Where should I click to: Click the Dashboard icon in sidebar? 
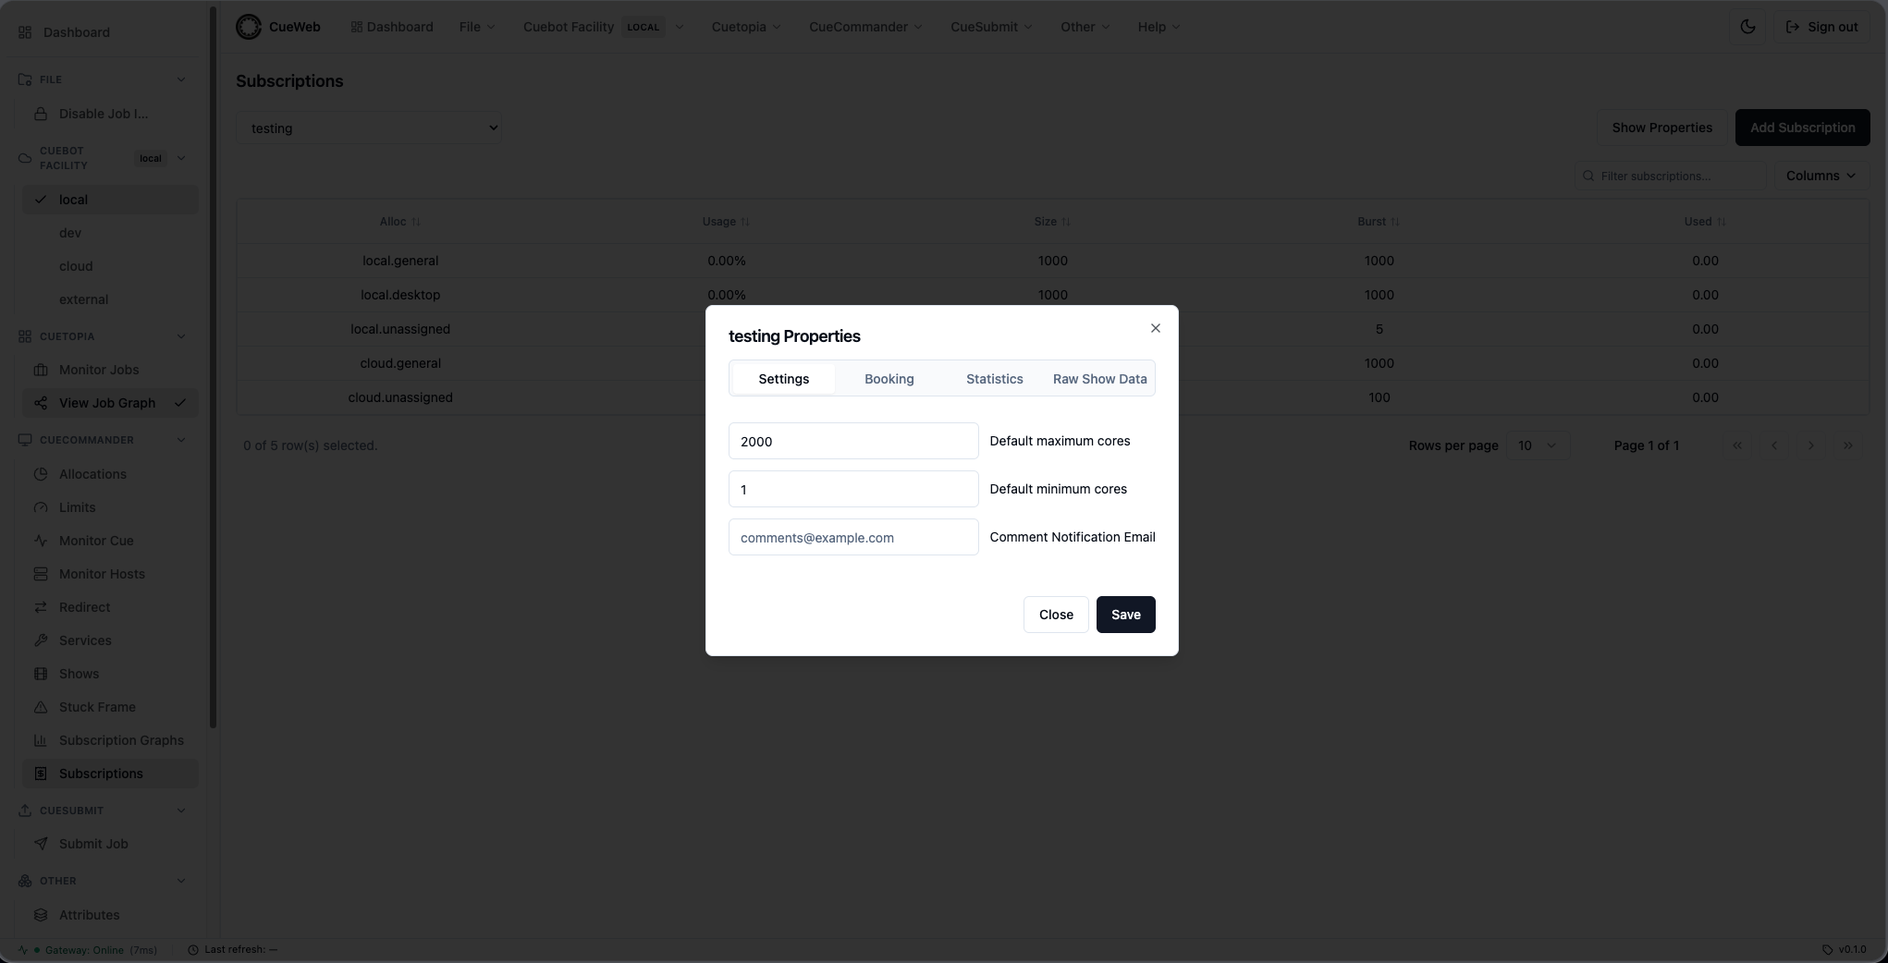[25, 32]
